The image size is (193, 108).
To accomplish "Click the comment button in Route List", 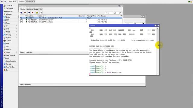I will pyautogui.click(x=37, y=13).
